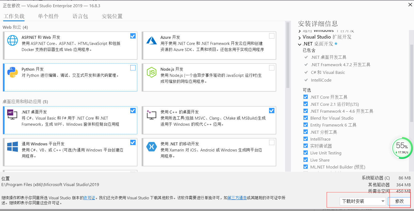Image resolution: width=414 pixels, height=211 pixels.
Task: Click the 通用 Windows 平台开发 logo icon
Action: (13, 147)
